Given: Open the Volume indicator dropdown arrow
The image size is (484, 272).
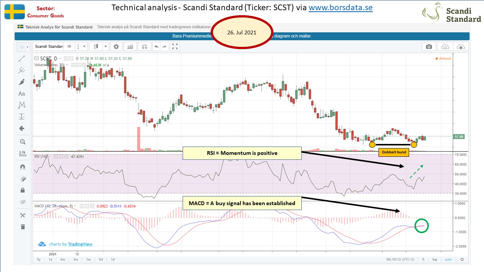Looking at the screenshot, I should [x=68, y=65].
